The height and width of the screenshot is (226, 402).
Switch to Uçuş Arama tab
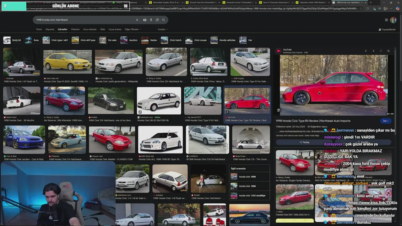[115, 29]
